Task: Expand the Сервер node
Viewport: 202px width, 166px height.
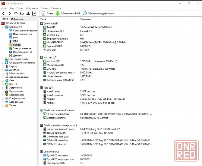Action: pos(3,66)
